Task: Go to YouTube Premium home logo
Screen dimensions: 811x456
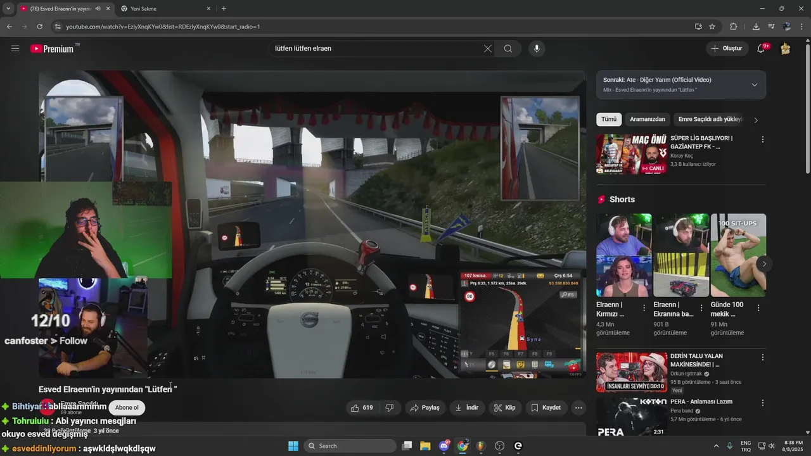Action: (x=52, y=49)
